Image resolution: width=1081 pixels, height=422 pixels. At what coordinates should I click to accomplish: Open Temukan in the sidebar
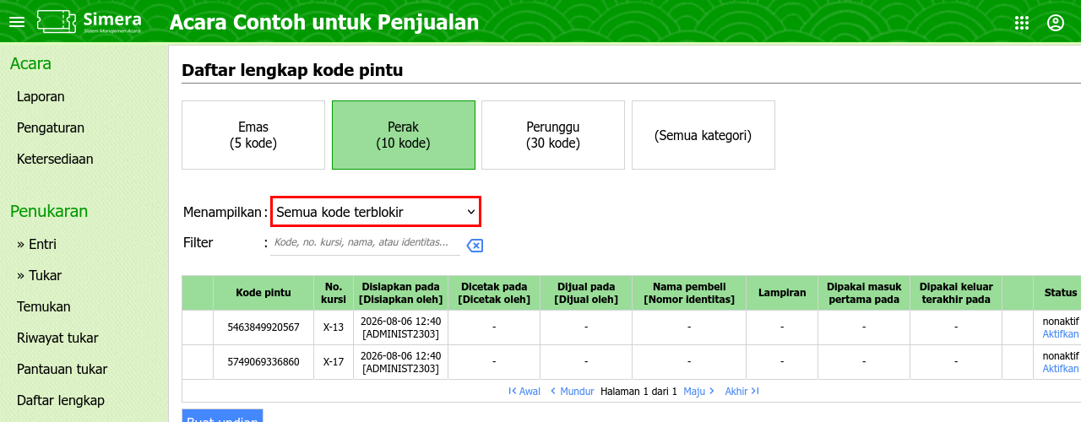pos(44,306)
